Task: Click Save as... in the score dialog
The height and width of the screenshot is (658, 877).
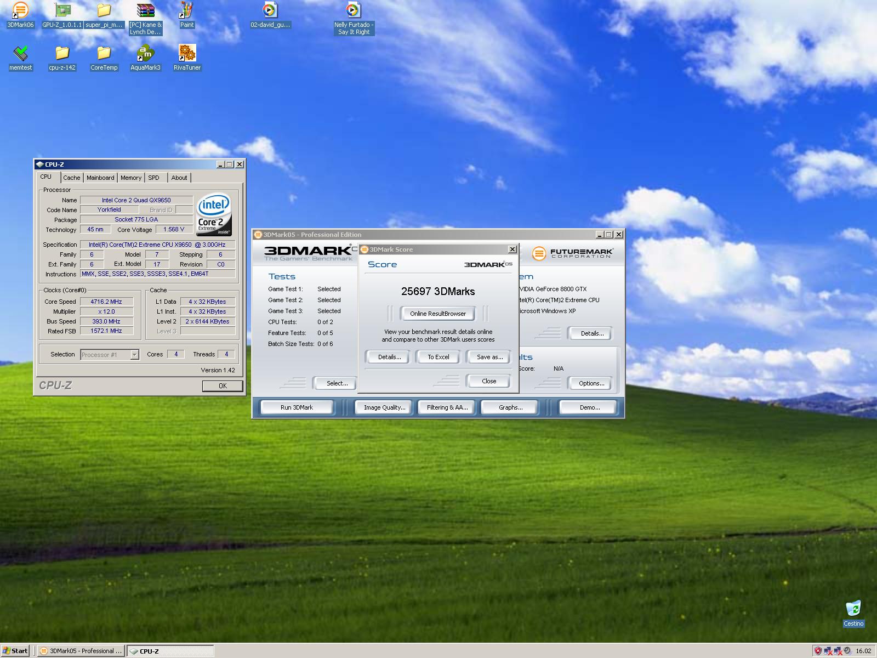Action: pos(489,357)
